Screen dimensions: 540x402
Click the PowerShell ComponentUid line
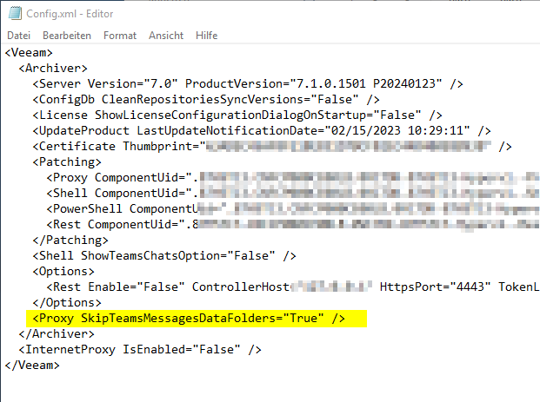click(293, 208)
